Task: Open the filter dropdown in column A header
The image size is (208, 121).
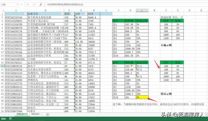Action: point(25,14)
